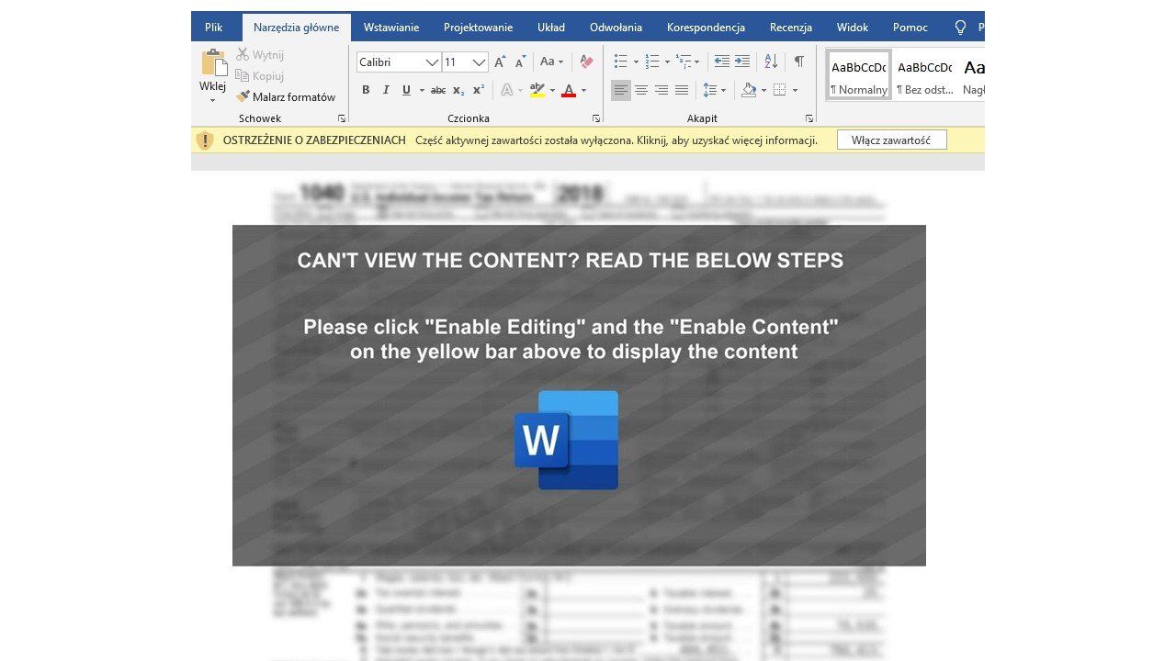The height and width of the screenshot is (661, 1176).
Task: Toggle Italic formatting
Action: coord(386,90)
